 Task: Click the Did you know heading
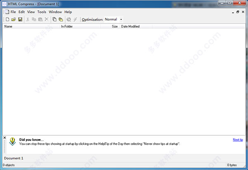click(x=31, y=140)
